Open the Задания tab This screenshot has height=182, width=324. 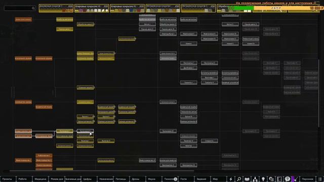[x=202, y=179]
